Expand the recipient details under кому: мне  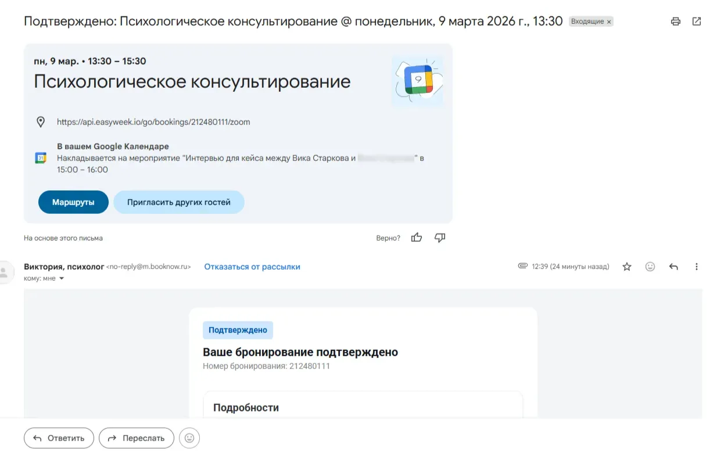coord(62,278)
